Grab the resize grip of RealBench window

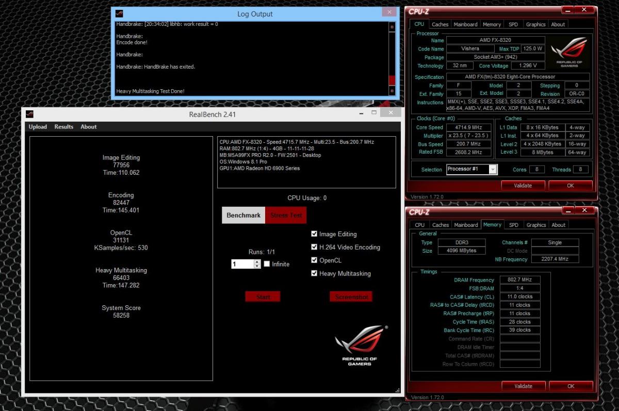pyautogui.click(x=398, y=390)
